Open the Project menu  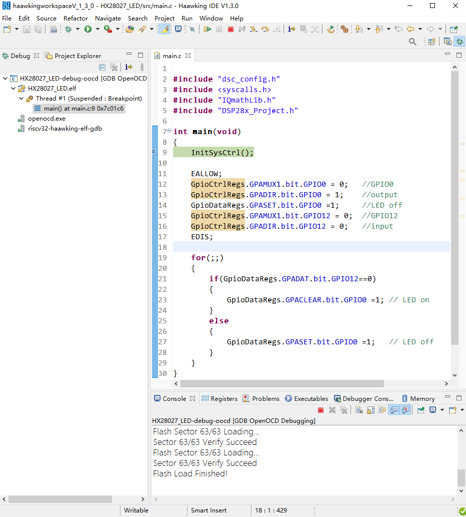point(164,19)
